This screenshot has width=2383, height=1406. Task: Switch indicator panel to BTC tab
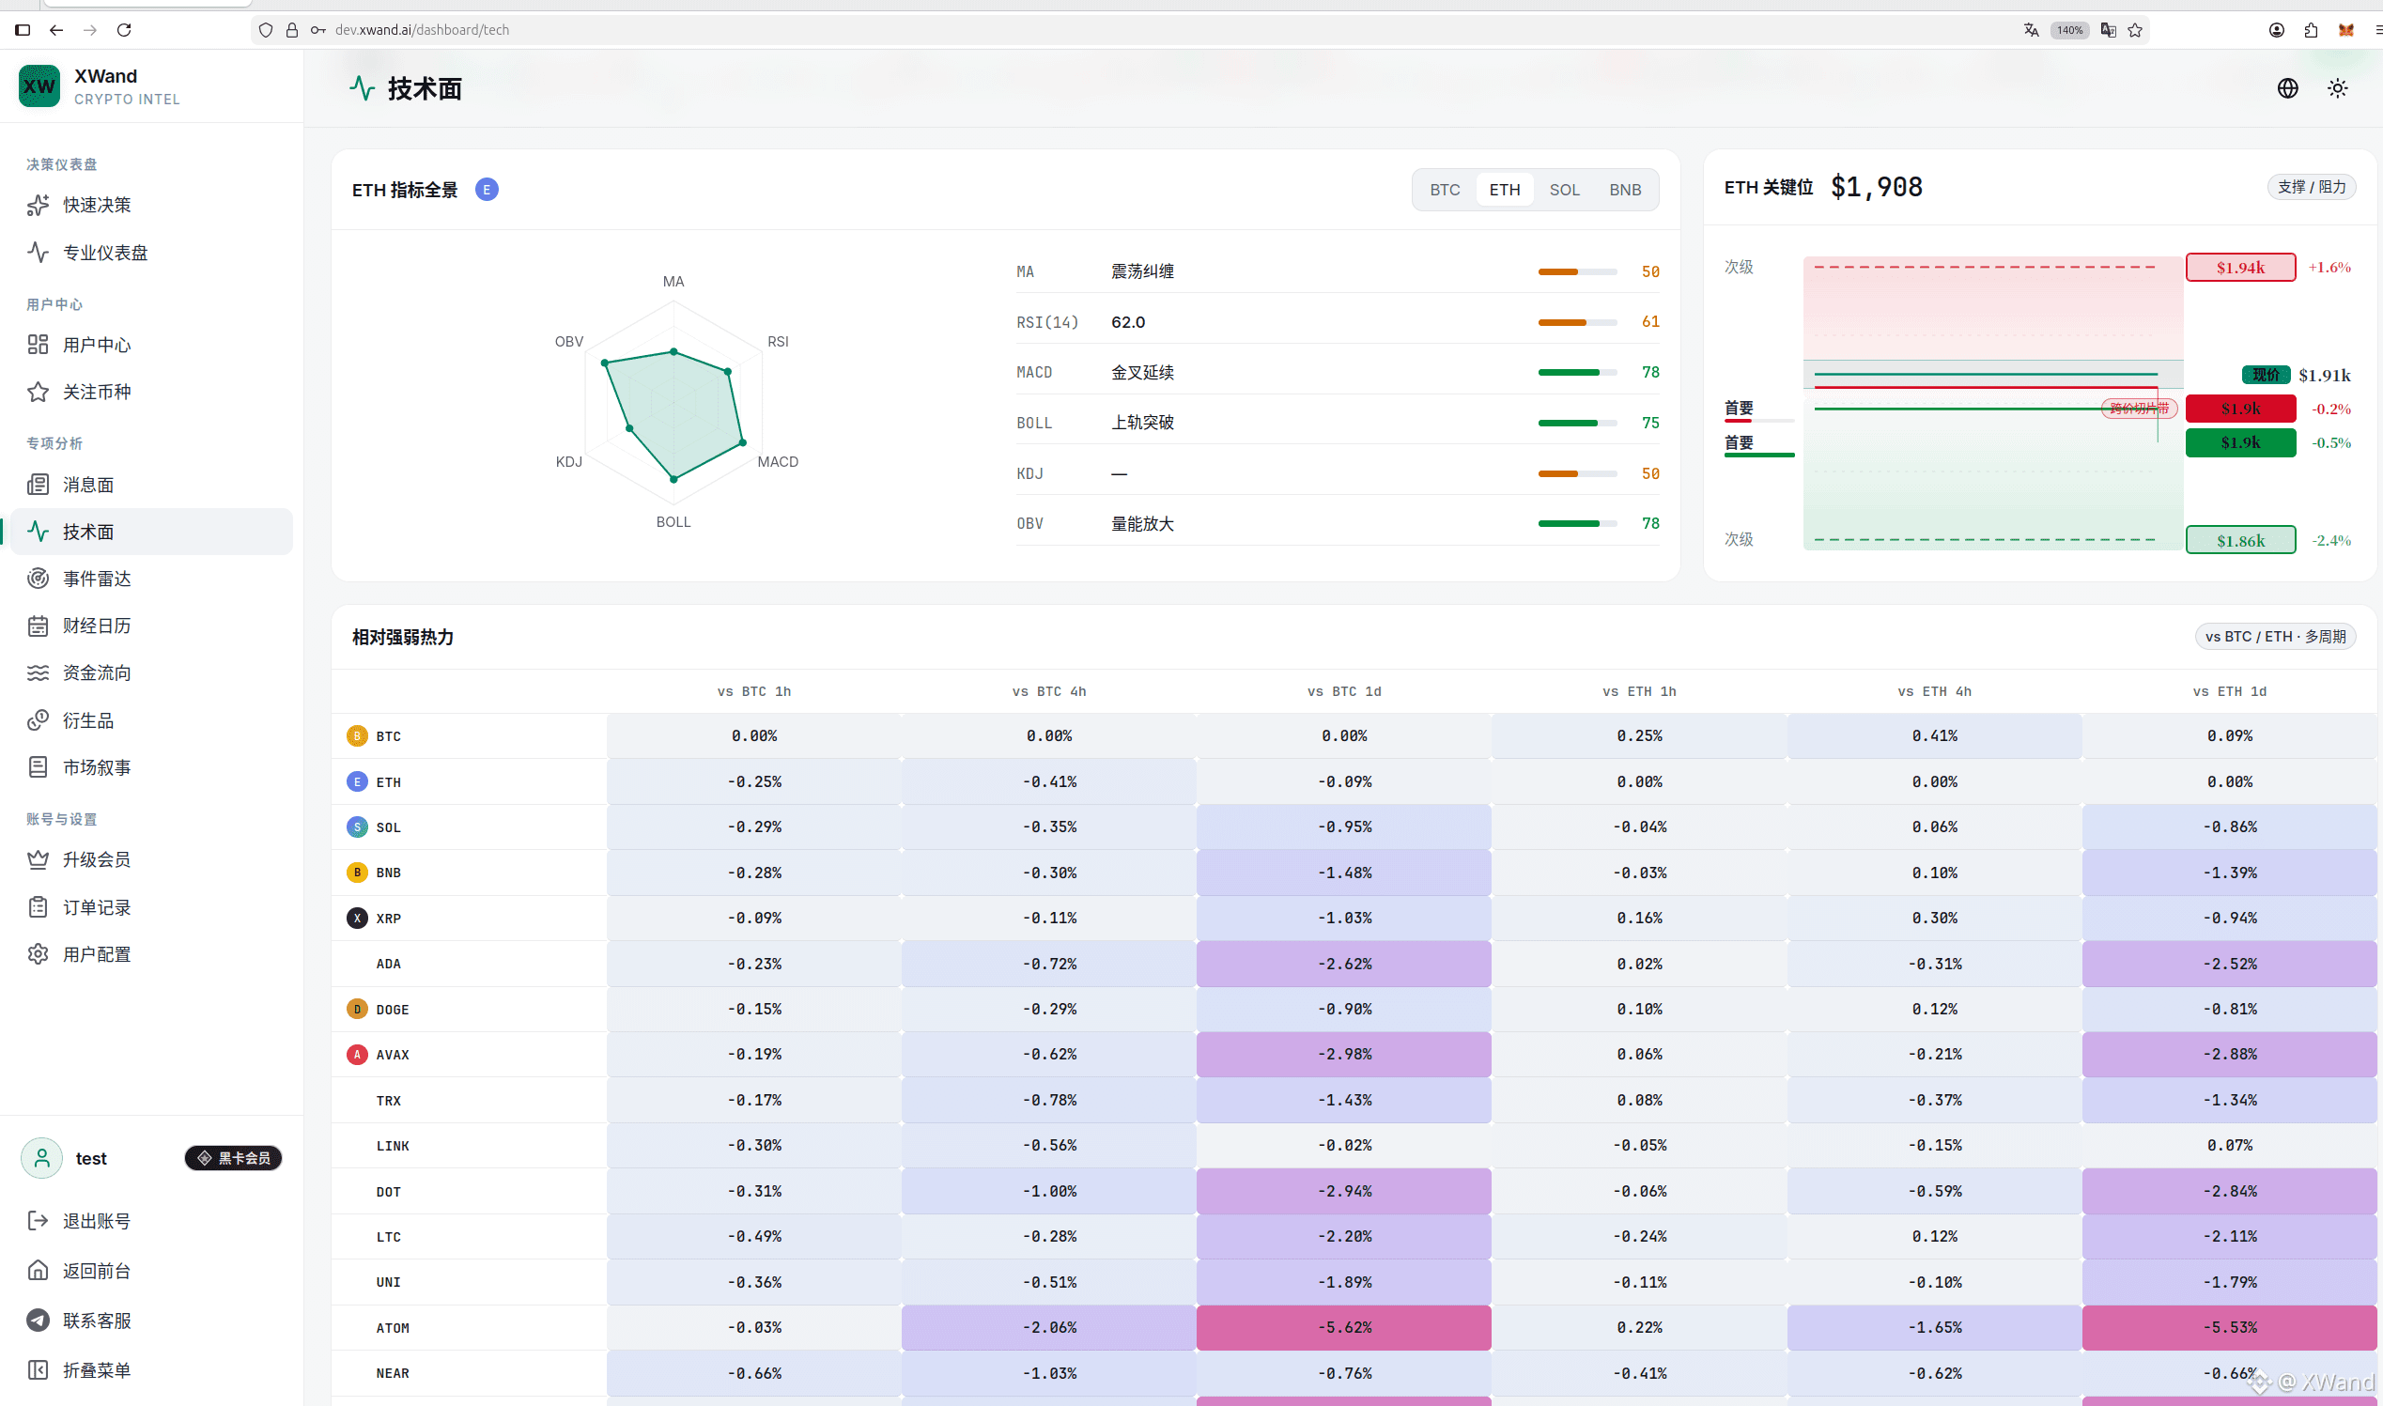1445,190
